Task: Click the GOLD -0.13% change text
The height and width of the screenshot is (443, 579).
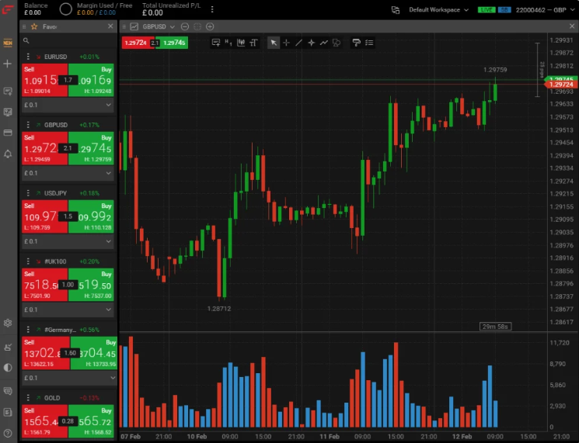Action: (x=89, y=398)
